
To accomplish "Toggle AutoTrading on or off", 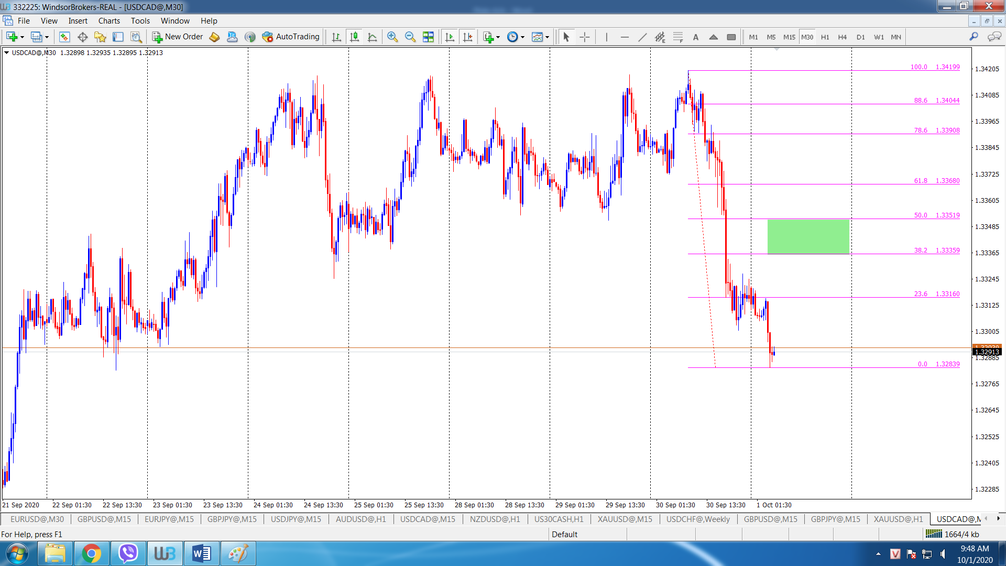I will 291,37.
